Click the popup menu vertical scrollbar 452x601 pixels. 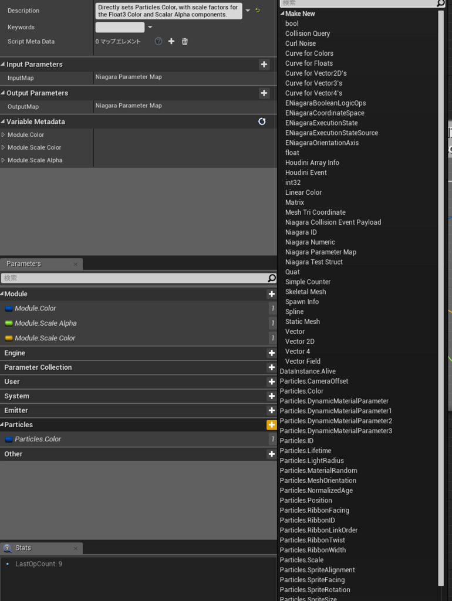441,298
